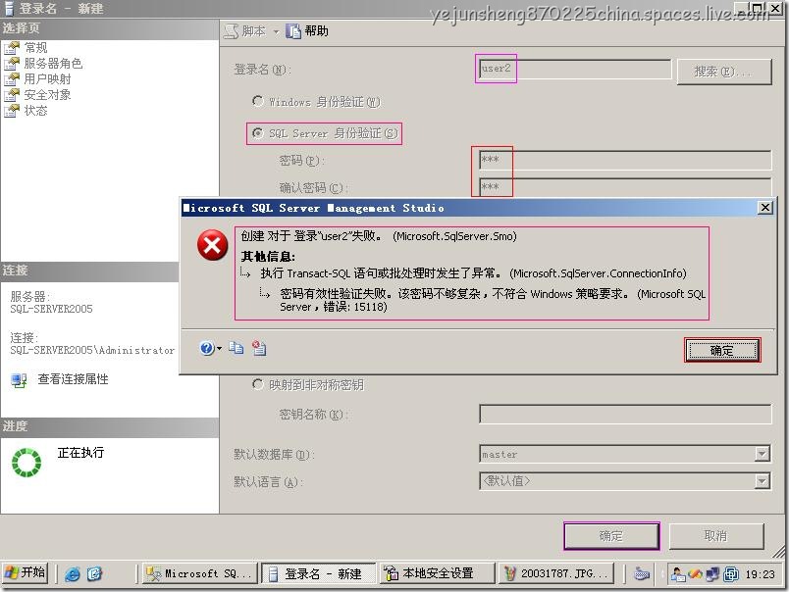The width and height of the screenshot is (789, 592).
Task: Open the 服务器角色 page
Action: click(53, 64)
